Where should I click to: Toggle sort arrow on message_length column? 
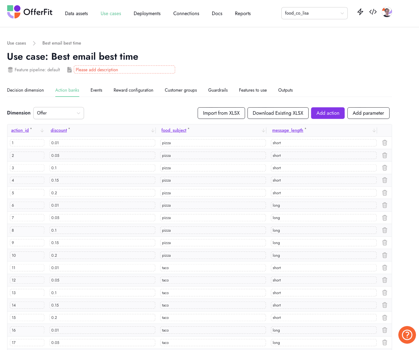374,130
